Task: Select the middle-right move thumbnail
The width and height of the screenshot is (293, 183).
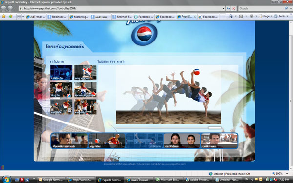Action: click(85, 90)
